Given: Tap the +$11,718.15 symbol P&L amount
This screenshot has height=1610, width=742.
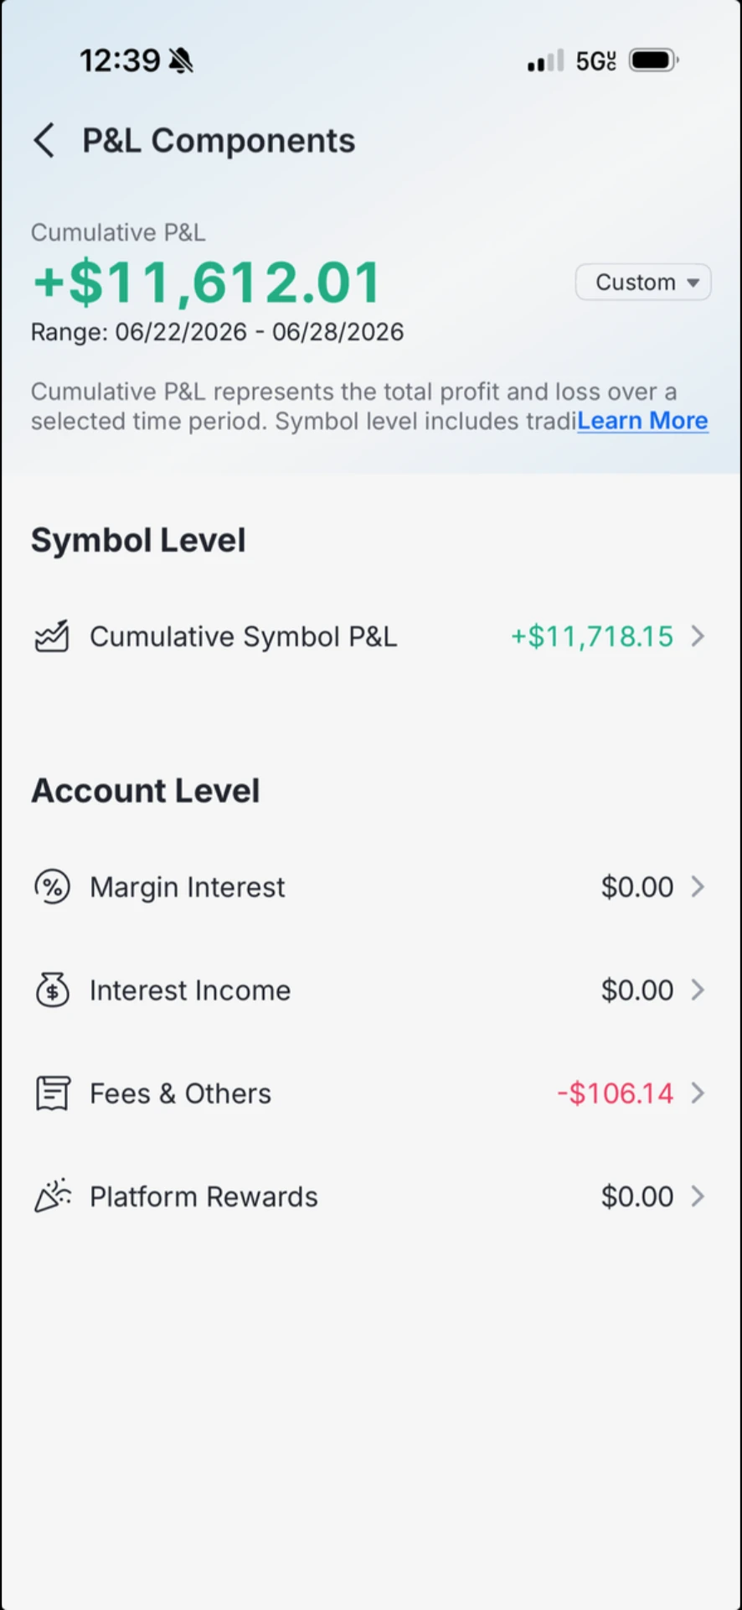Looking at the screenshot, I should pos(592,636).
